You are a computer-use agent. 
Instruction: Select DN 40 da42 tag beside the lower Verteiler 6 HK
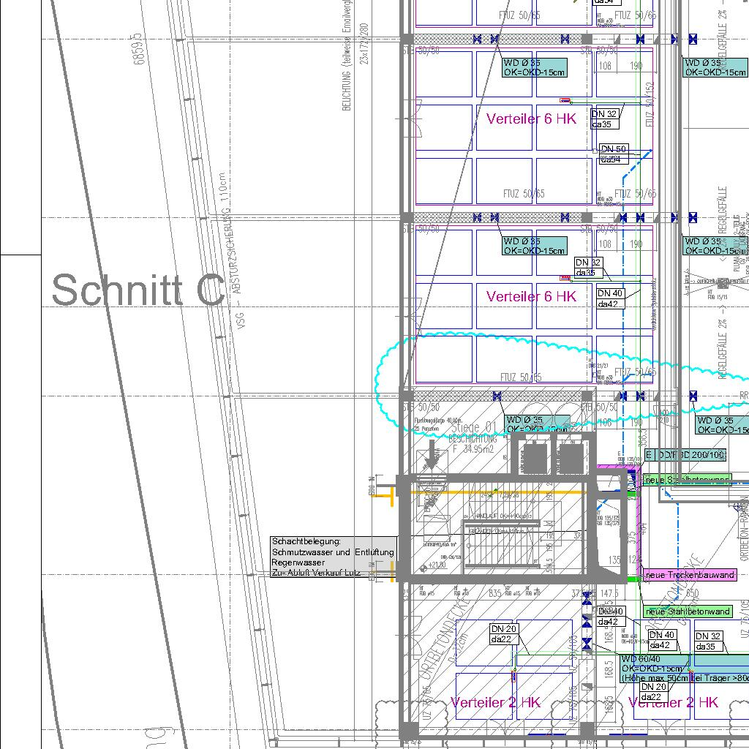point(610,298)
